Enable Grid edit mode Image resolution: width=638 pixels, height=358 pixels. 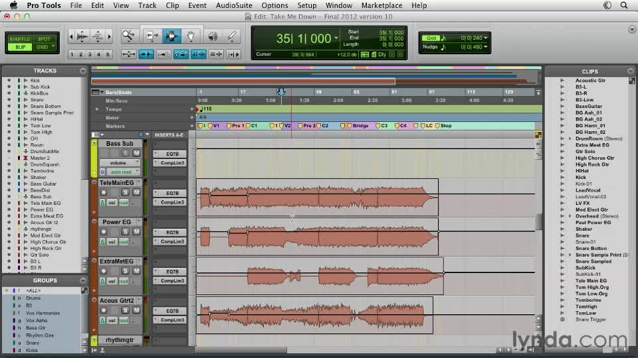43,47
